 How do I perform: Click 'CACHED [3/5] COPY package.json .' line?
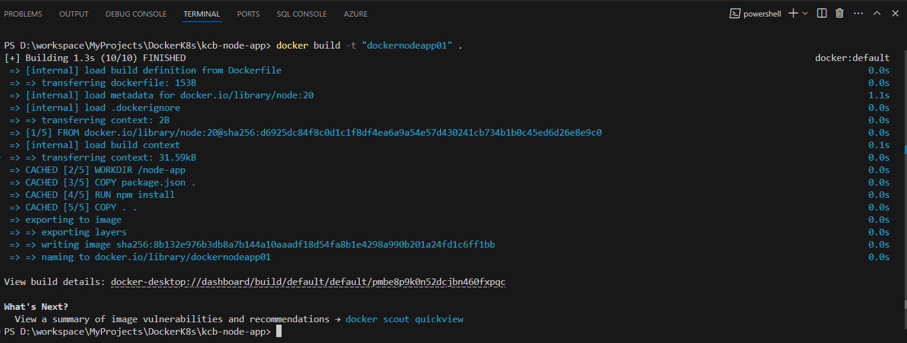103,182
